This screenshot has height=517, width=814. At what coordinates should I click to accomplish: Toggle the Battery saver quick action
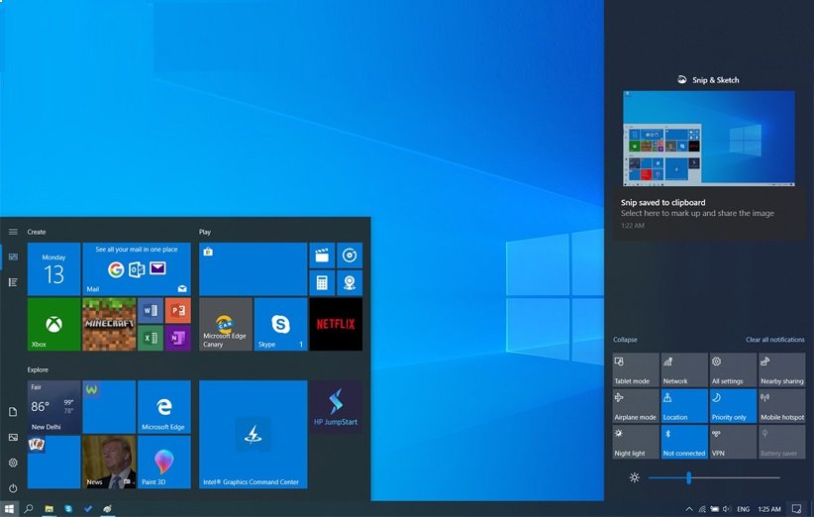(x=781, y=443)
